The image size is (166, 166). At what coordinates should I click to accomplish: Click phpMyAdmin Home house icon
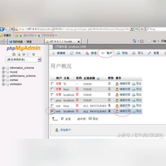[x=14, y=54]
